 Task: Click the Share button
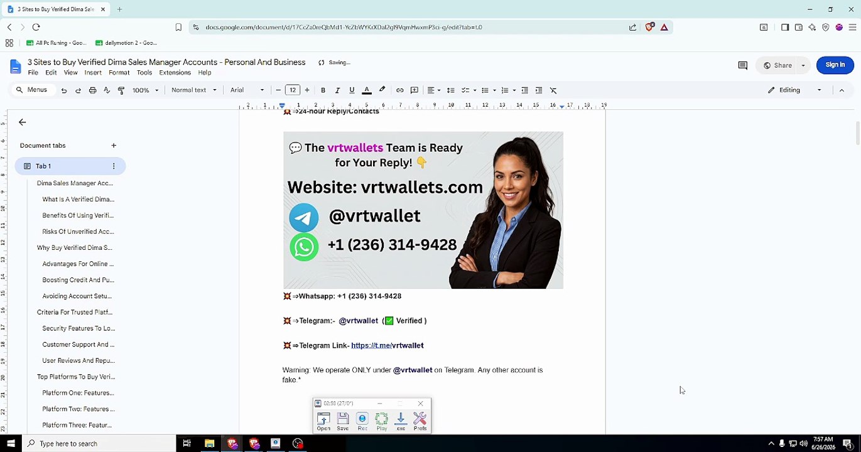point(777,65)
